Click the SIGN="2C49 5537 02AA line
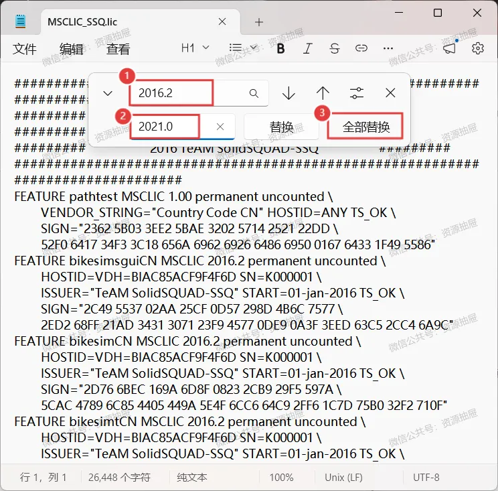 click(x=192, y=309)
